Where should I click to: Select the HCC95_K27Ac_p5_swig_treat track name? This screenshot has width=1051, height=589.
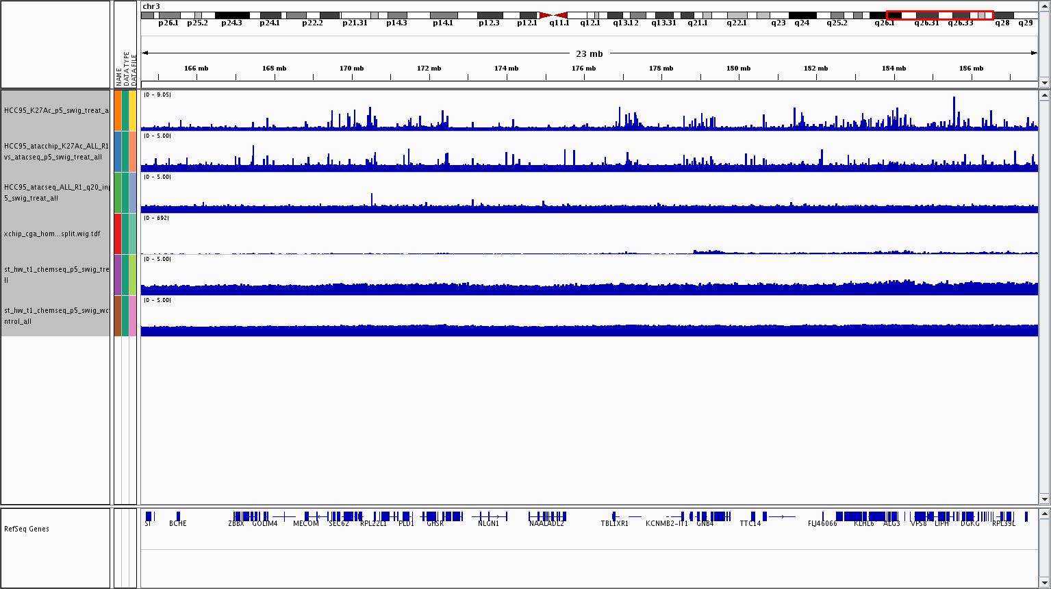(x=55, y=110)
